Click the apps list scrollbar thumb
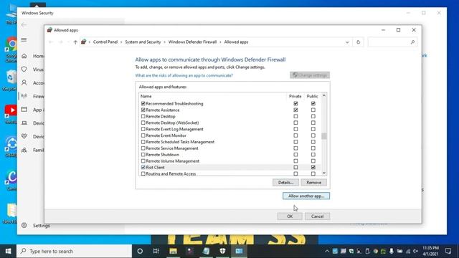The image size is (459, 258). pos(323,136)
